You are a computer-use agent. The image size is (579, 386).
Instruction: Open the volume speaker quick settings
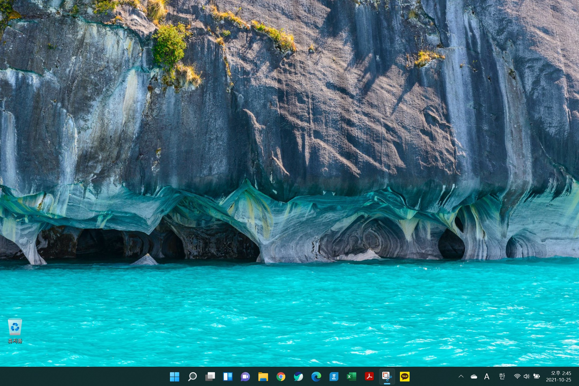pyautogui.click(x=526, y=376)
